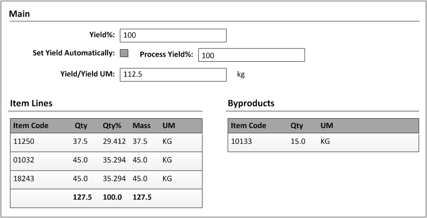Click the Process Yield% input field
Screen dimensions: 427x218
(x=251, y=55)
